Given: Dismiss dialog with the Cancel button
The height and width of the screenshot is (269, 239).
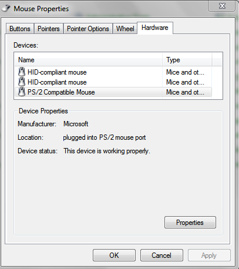Looking at the screenshot, I should (x=161, y=255).
